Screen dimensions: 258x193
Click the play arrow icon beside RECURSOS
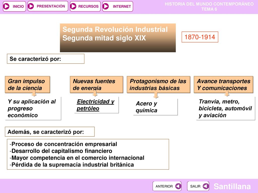click(73, 6)
